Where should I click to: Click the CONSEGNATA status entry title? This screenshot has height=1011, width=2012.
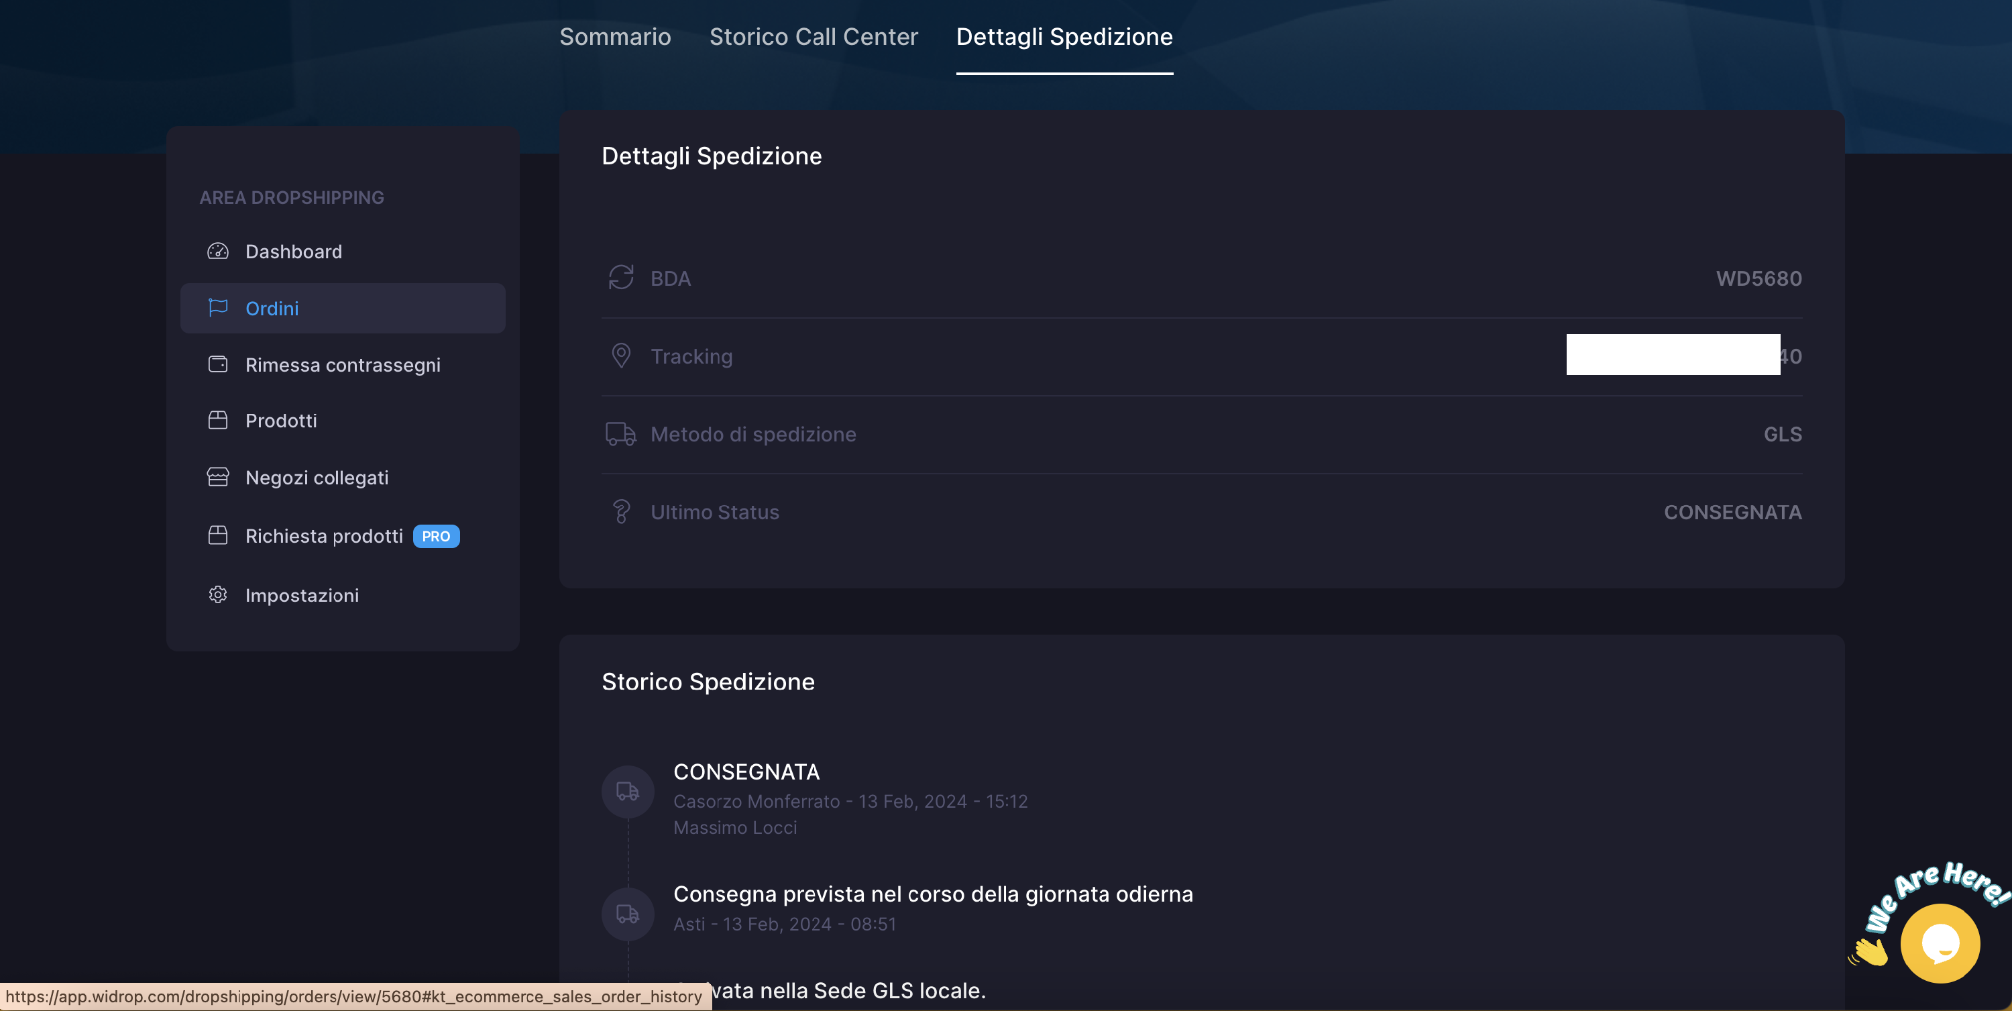746,772
